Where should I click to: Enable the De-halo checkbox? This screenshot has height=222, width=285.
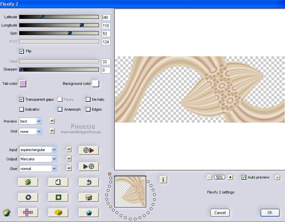(88, 99)
